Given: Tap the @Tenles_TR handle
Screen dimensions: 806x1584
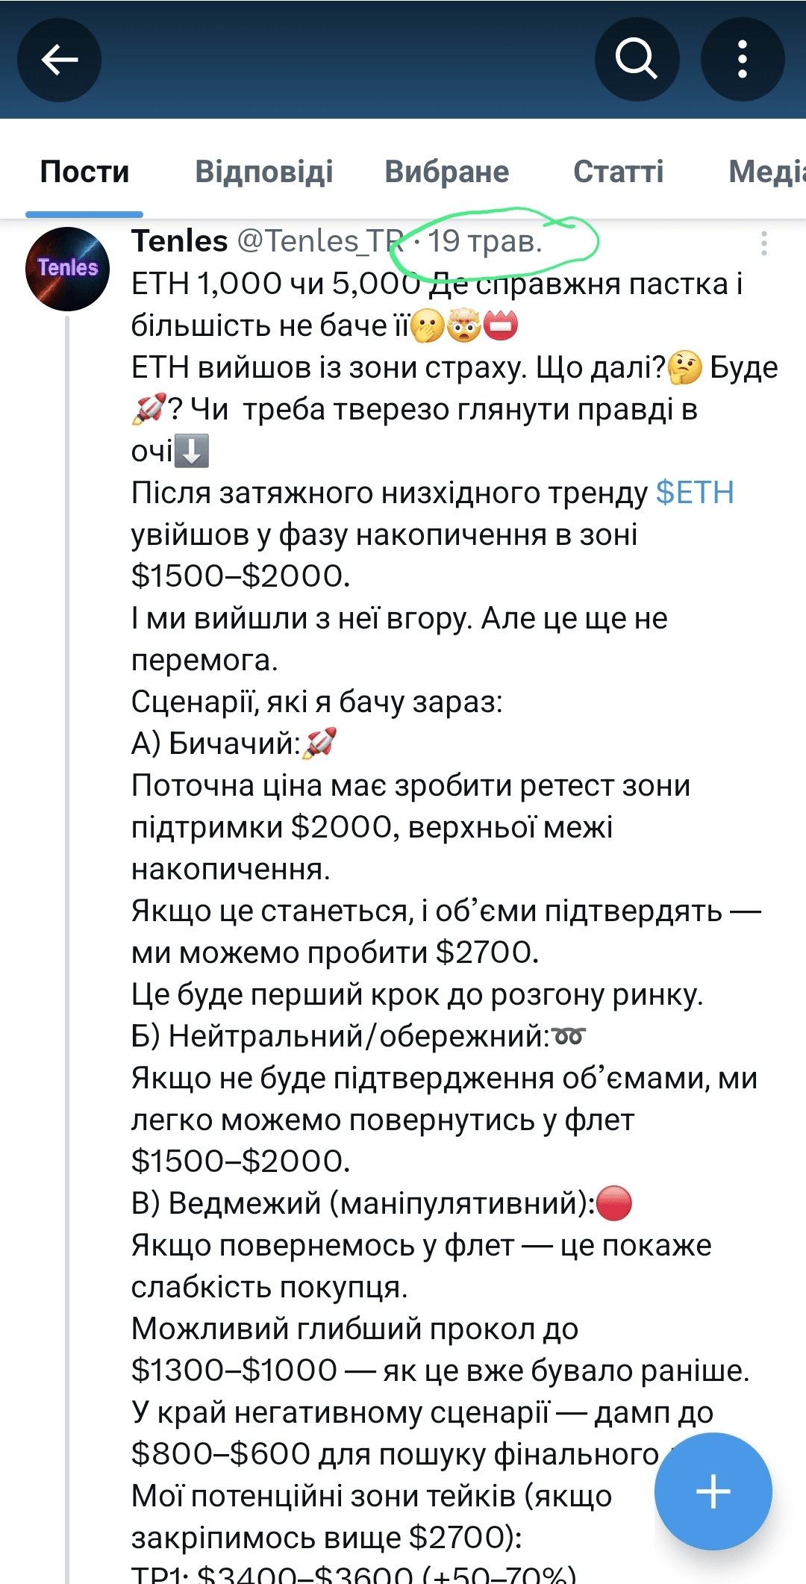Looking at the screenshot, I should (319, 241).
